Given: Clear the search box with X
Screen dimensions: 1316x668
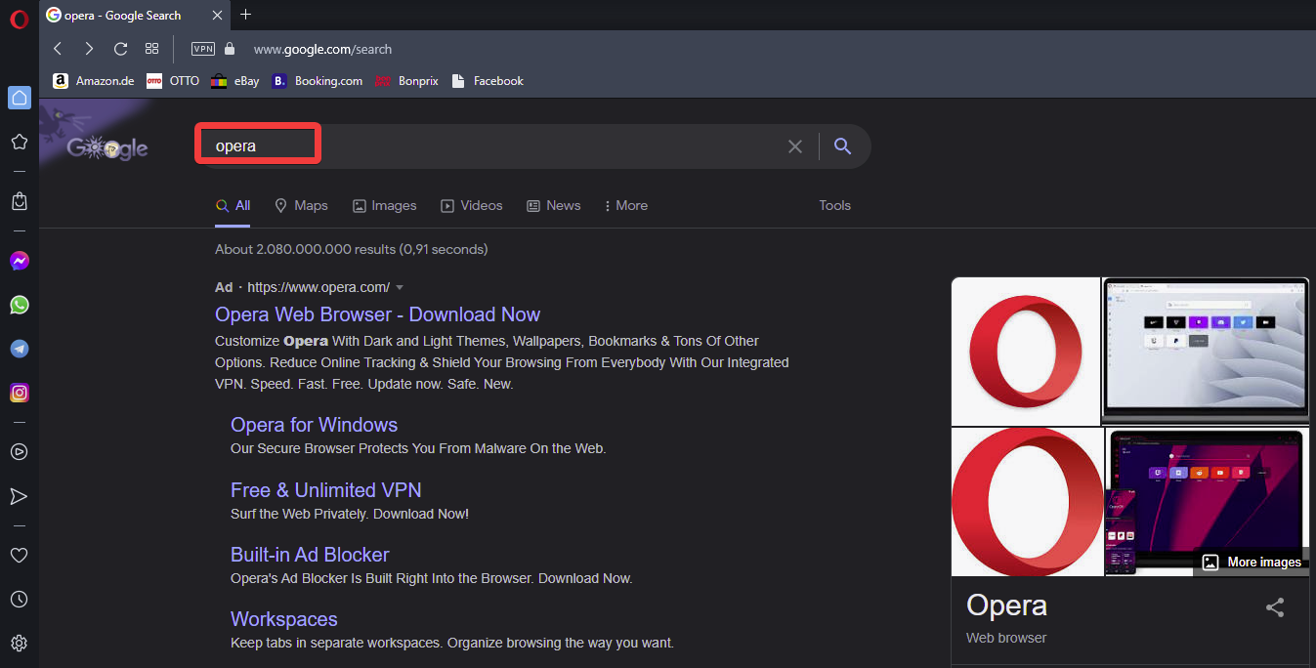Looking at the screenshot, I should 795,146.
